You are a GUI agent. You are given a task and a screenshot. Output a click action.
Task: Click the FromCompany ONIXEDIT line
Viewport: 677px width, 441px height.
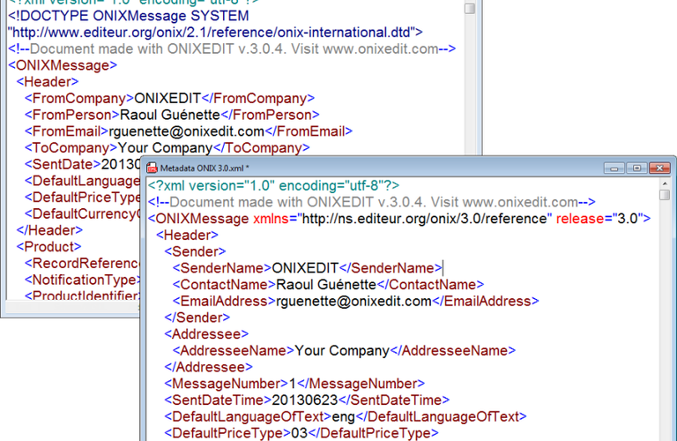[169, 99]
